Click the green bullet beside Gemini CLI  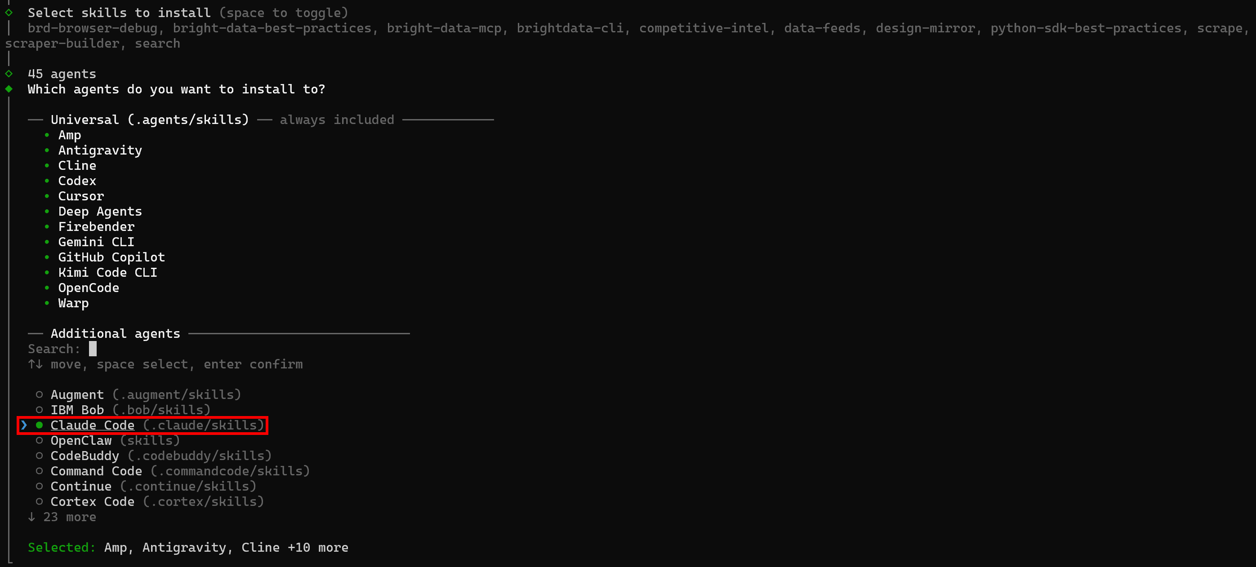coord(47,242)
